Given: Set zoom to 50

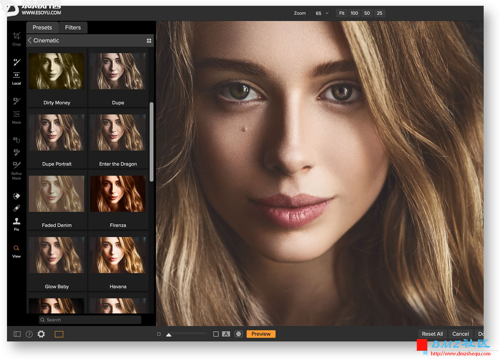Looking at the screenshot, I should click(367, 13).
